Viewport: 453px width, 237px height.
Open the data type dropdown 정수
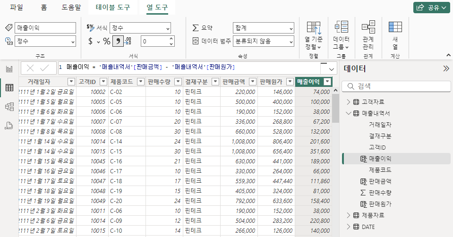point(45,41)
